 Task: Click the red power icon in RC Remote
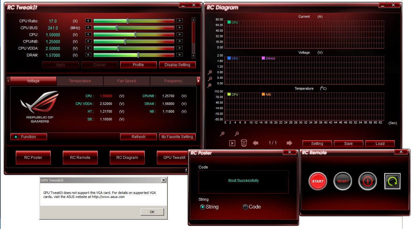click(368, 181)
